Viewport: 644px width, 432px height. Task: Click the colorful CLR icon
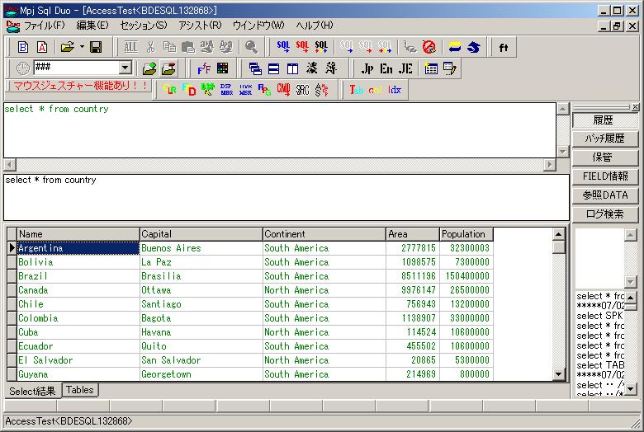[x=169, y=89]
